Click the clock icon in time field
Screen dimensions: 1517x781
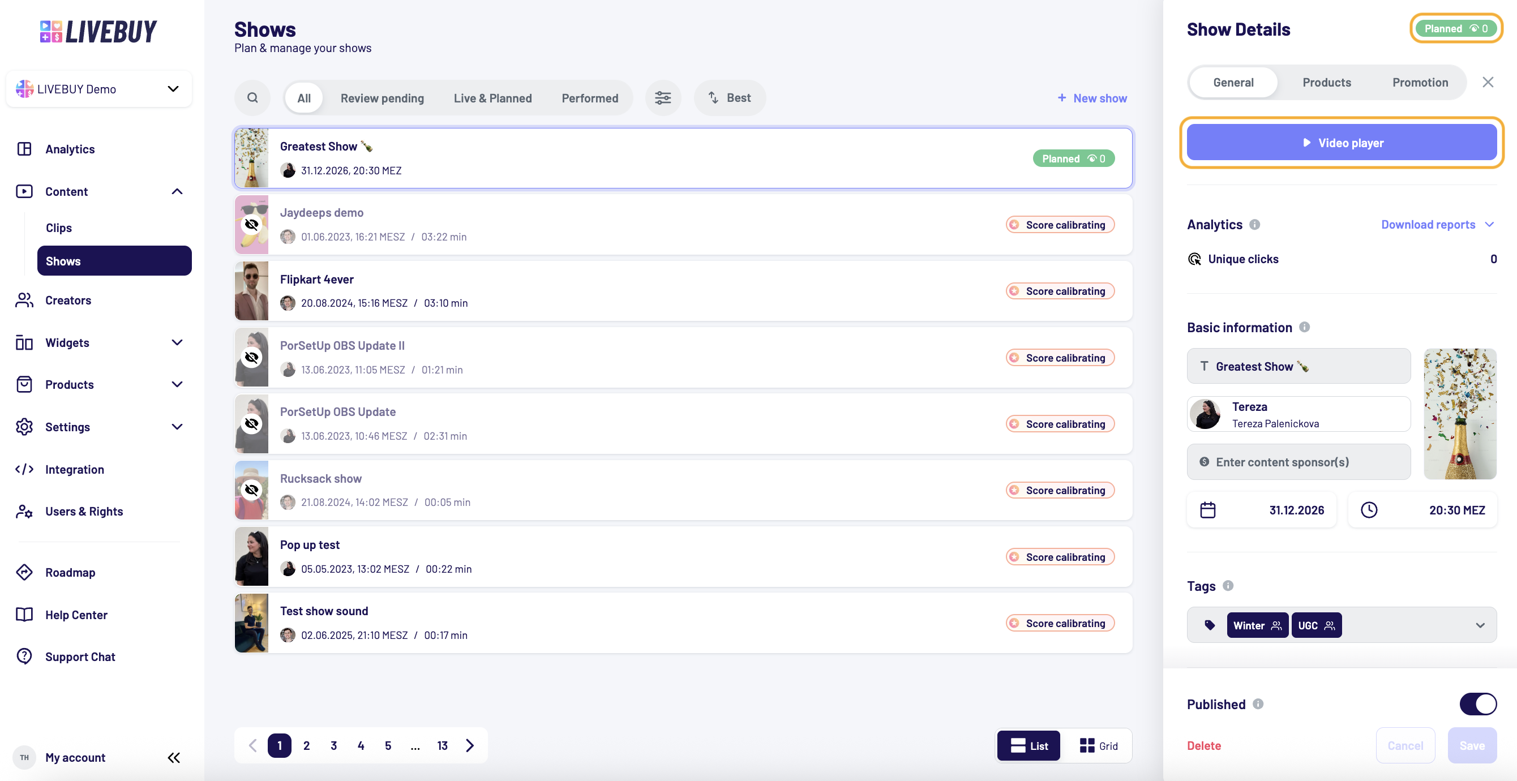coord(1369,509)
